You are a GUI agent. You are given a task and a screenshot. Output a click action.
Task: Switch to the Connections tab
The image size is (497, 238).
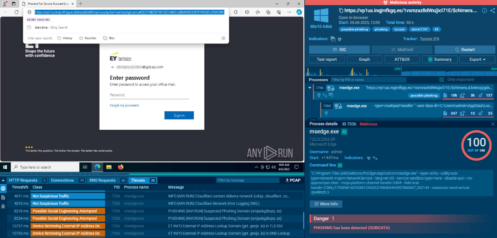68,180
